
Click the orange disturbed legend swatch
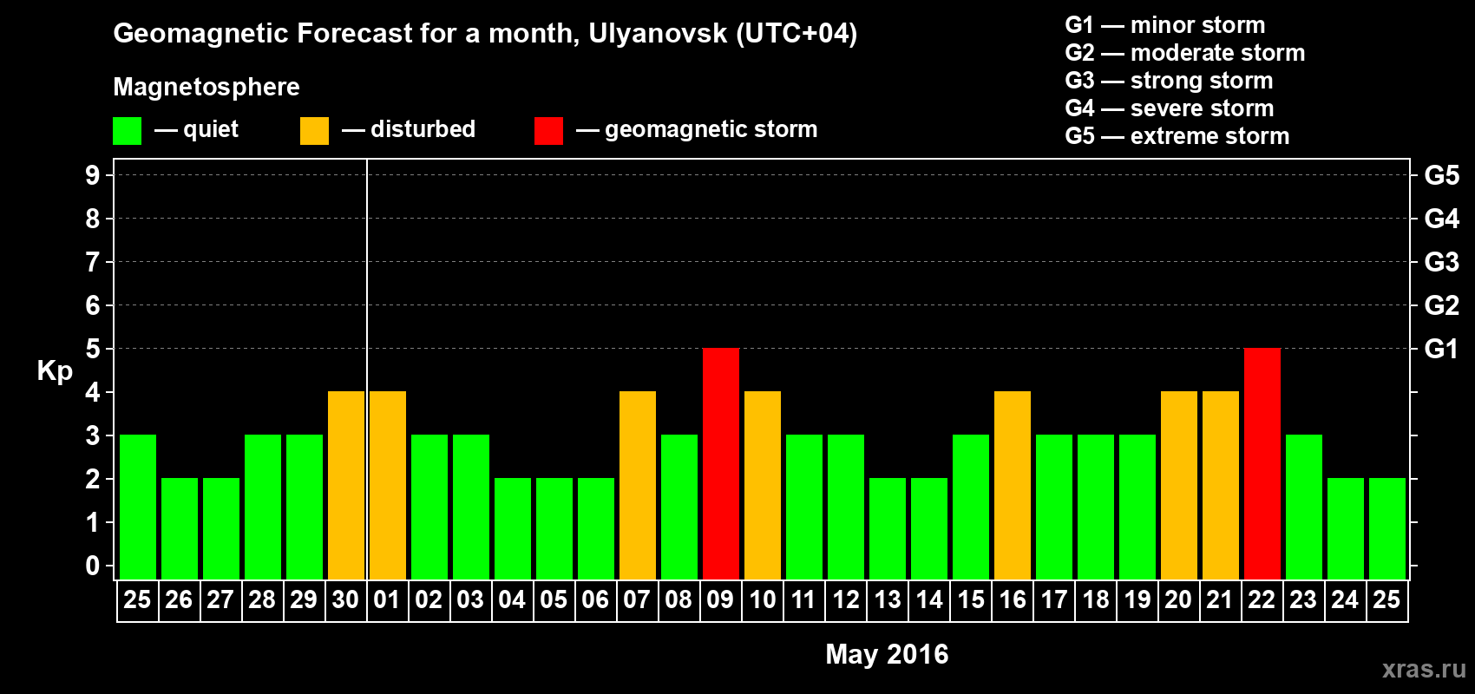pyautogui.click(x=314, y=131)
